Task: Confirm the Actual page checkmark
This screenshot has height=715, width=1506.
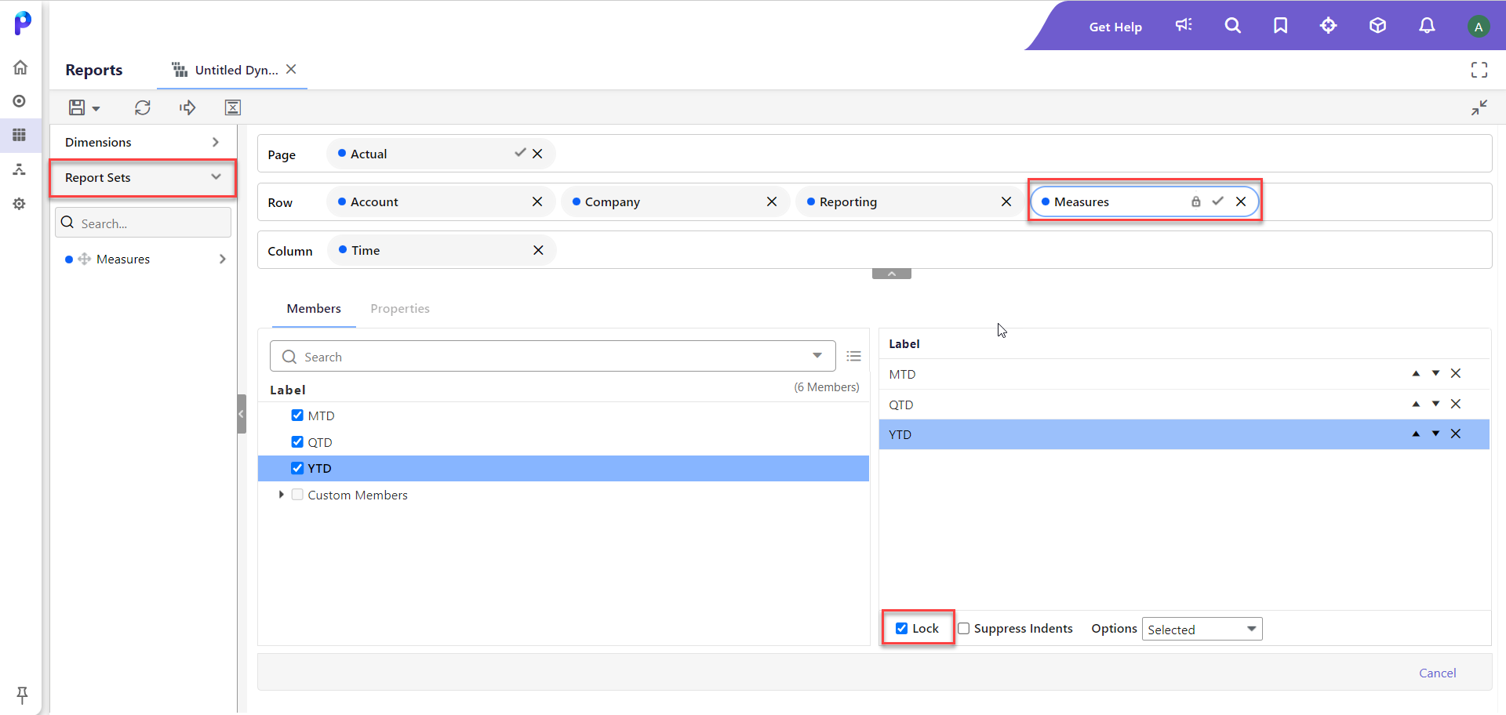Action: (519, 153)
